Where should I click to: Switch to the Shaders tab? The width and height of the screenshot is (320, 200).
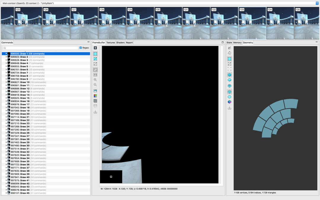[120, 43]
